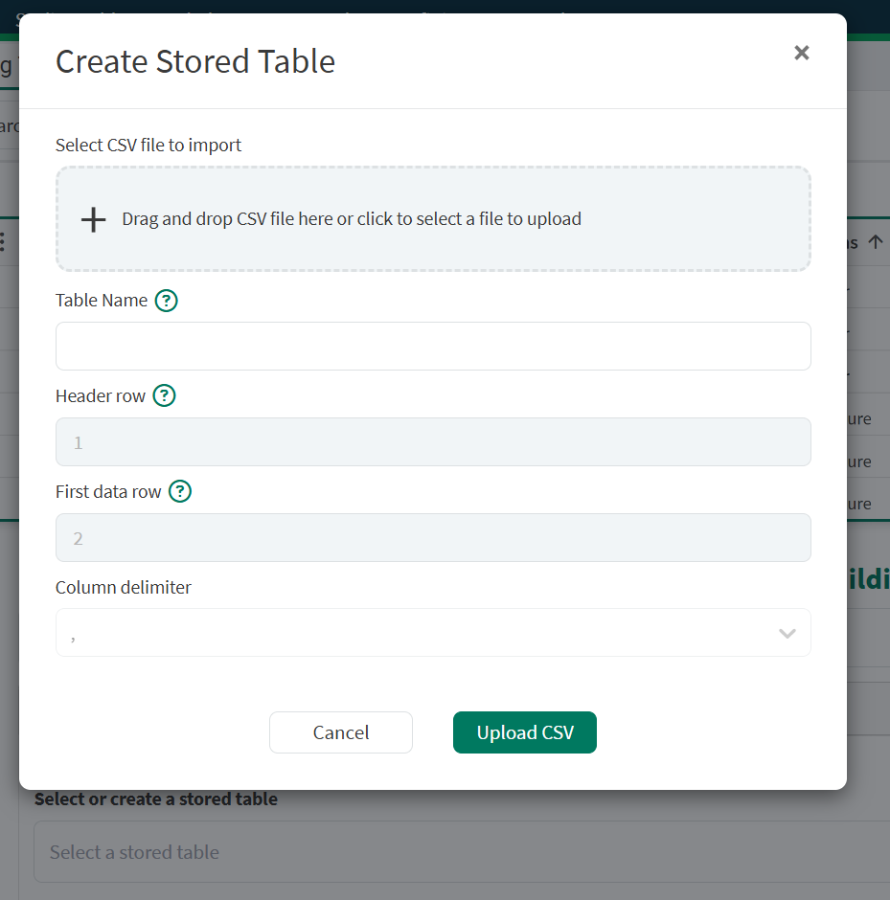
Task: Click the 'First data row' label
Action: coord(108,492)
